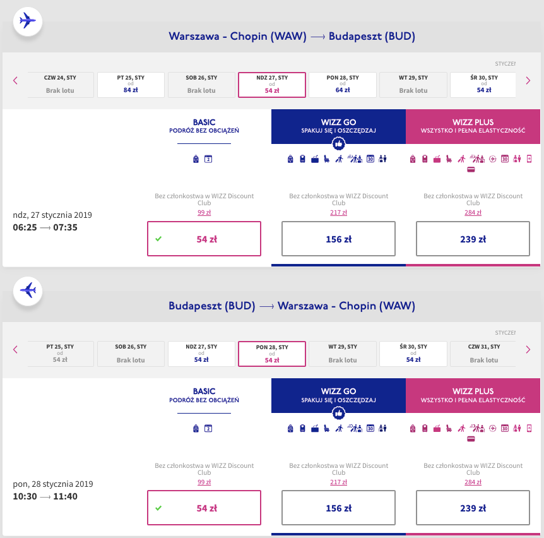Choose outbound WIZZ GO fare 156 zł
Screen dimensions: 544x538
339,239
